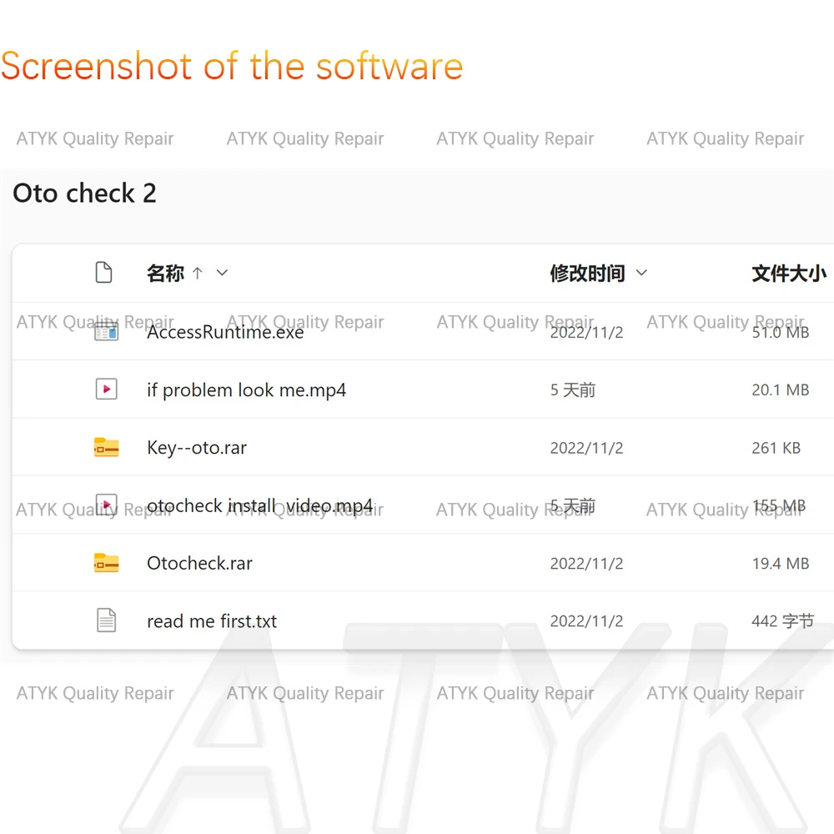Select the Otocheck.rar archive folder icon
The height and width of the screenshot is (834, 834).
tap(106, 563)
